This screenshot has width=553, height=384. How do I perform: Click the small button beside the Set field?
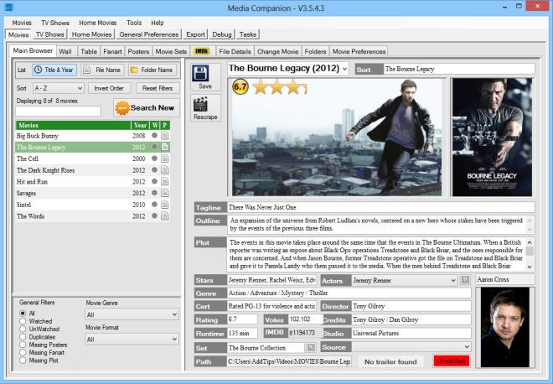pyautogui.click(x=311, y=348)
